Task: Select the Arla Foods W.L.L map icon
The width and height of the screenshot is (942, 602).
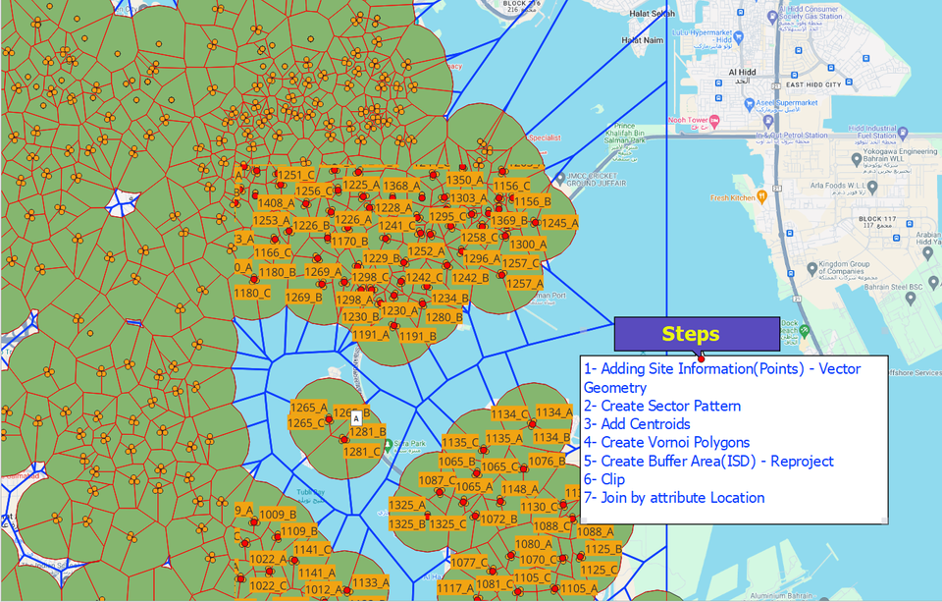Action: click(x=871, y=185)
